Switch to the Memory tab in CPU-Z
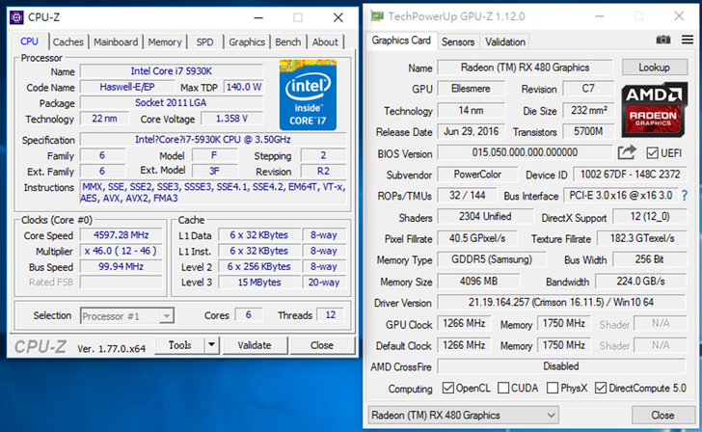Image resolution: width=702 pixels, height=432 pixels. (x=165, y=42)
